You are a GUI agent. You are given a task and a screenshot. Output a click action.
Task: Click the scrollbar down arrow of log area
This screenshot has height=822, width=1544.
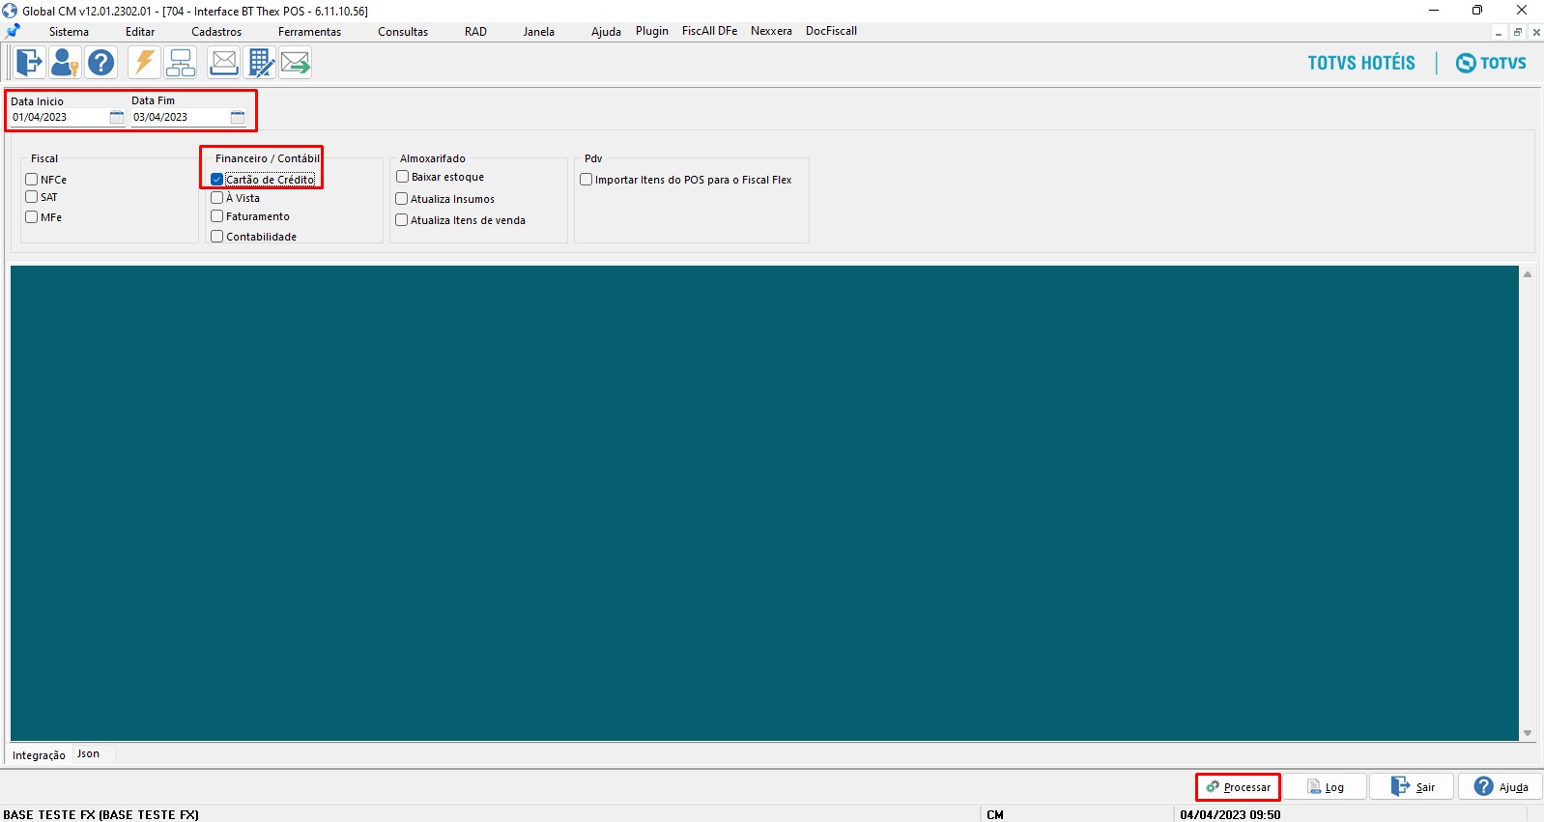pyautogui.click(x=1528, y=733)
